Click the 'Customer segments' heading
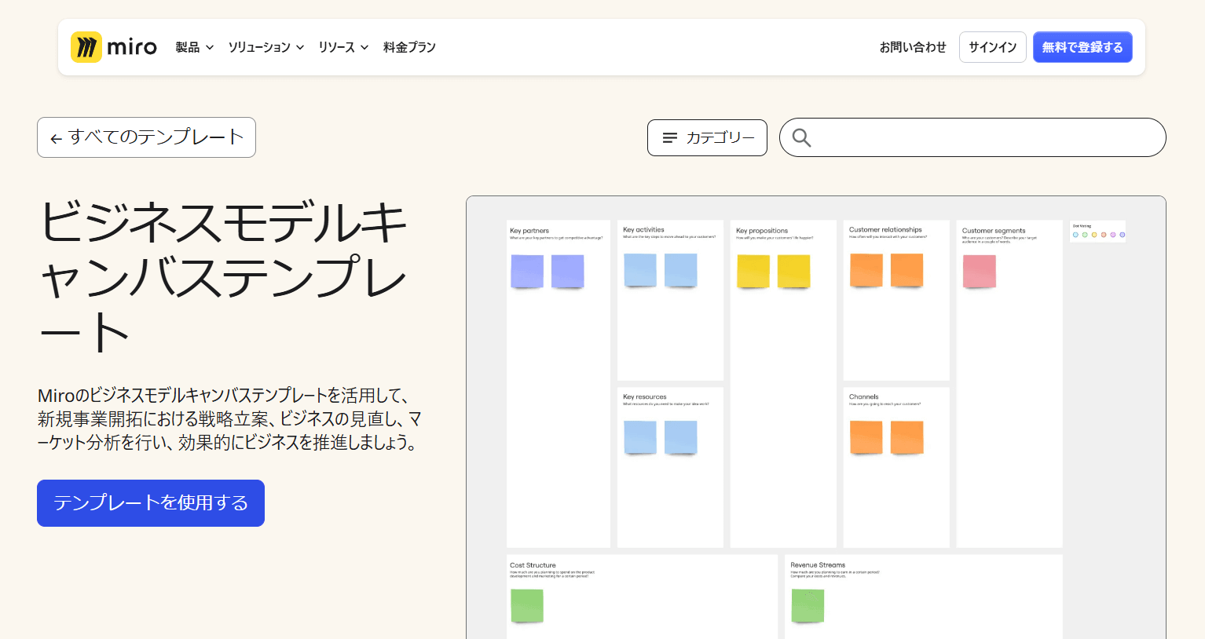 (994, 231)
